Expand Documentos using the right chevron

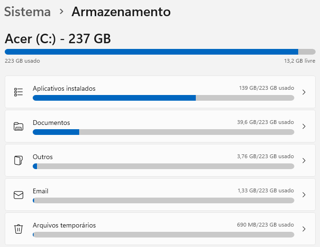304,126
